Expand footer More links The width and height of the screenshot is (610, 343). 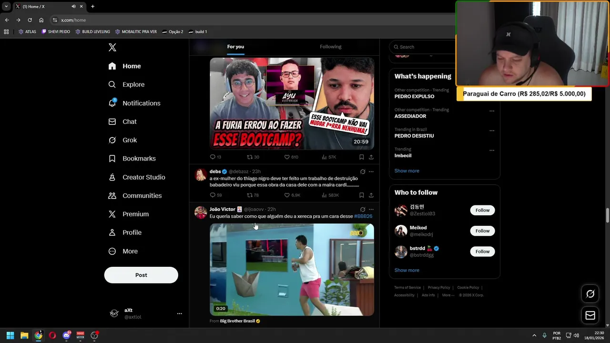click(x=448, y=295)
